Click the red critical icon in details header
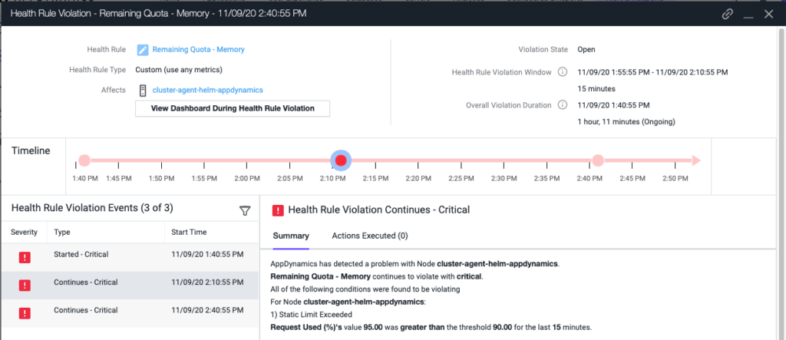This screenshot has height=340, width=786. click(278, 210)
